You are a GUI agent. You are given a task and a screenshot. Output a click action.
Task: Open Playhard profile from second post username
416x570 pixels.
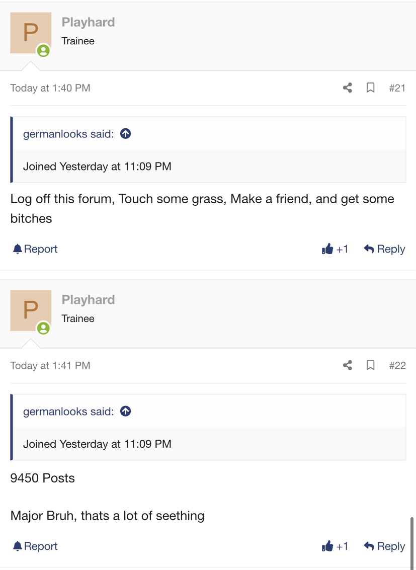(88, 300)
